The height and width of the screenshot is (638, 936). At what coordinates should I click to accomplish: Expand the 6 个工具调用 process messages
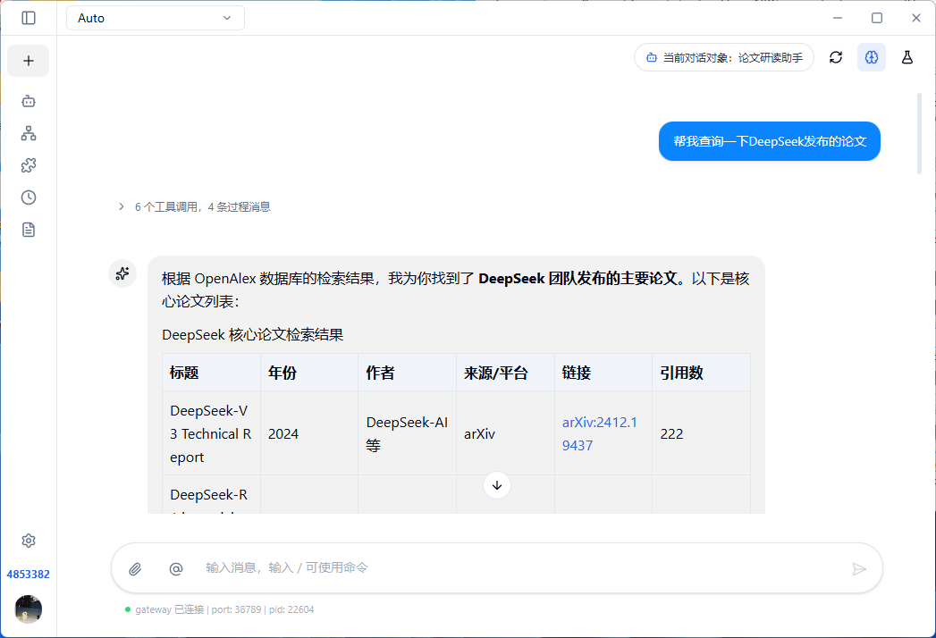click(x=195, y=207)
